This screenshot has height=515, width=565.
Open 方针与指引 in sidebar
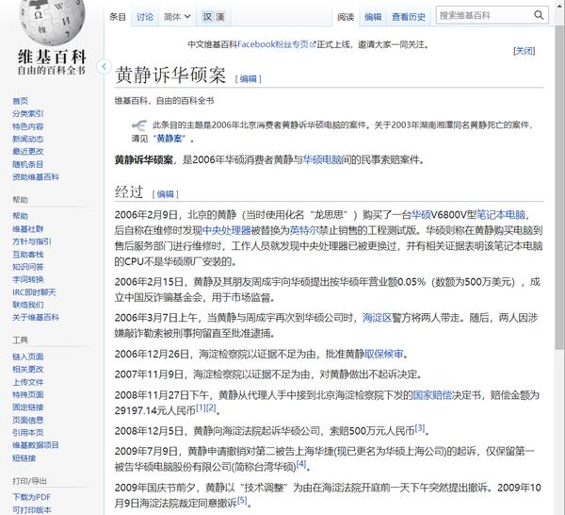point(32,241)
